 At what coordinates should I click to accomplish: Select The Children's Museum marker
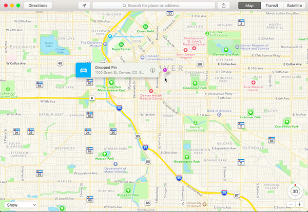click(105, 44)
